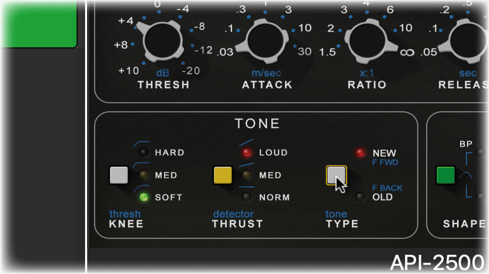The height and width of the screenshot is (274, 489).
Task: Click the "OLD" tone type label
Action: [x=382, y=197]
